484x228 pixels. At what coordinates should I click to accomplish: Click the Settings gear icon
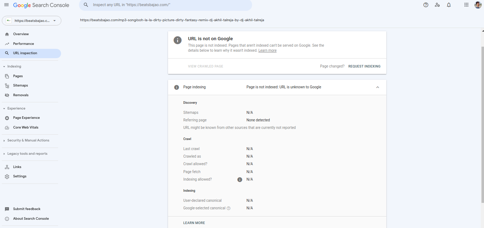click(7, 176)
